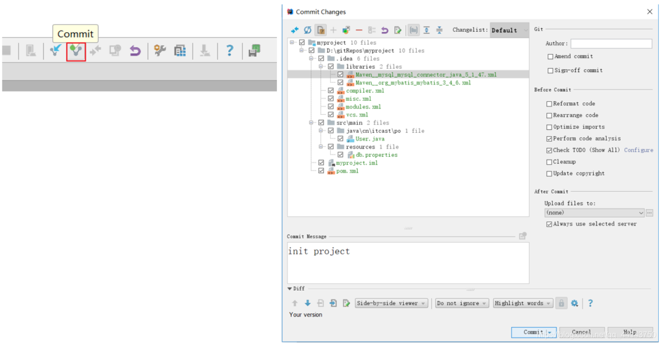Click the Update Project blue arrow icon
661x344 pixels.
point(55,51)
